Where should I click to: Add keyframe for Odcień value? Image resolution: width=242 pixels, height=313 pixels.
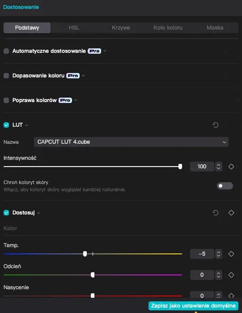pos(231,275)
